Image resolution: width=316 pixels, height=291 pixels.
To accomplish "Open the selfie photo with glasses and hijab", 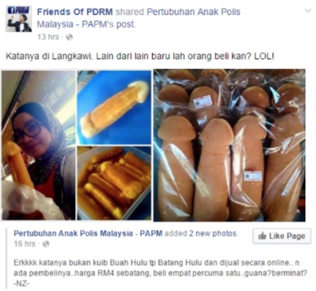I will point(39,145).
